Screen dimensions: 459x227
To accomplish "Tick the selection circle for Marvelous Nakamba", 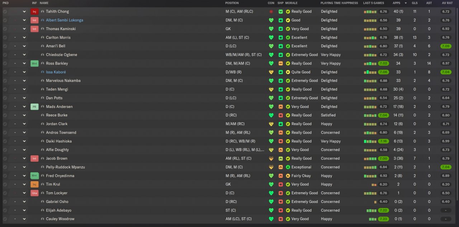I will click(x=5, y=81).
